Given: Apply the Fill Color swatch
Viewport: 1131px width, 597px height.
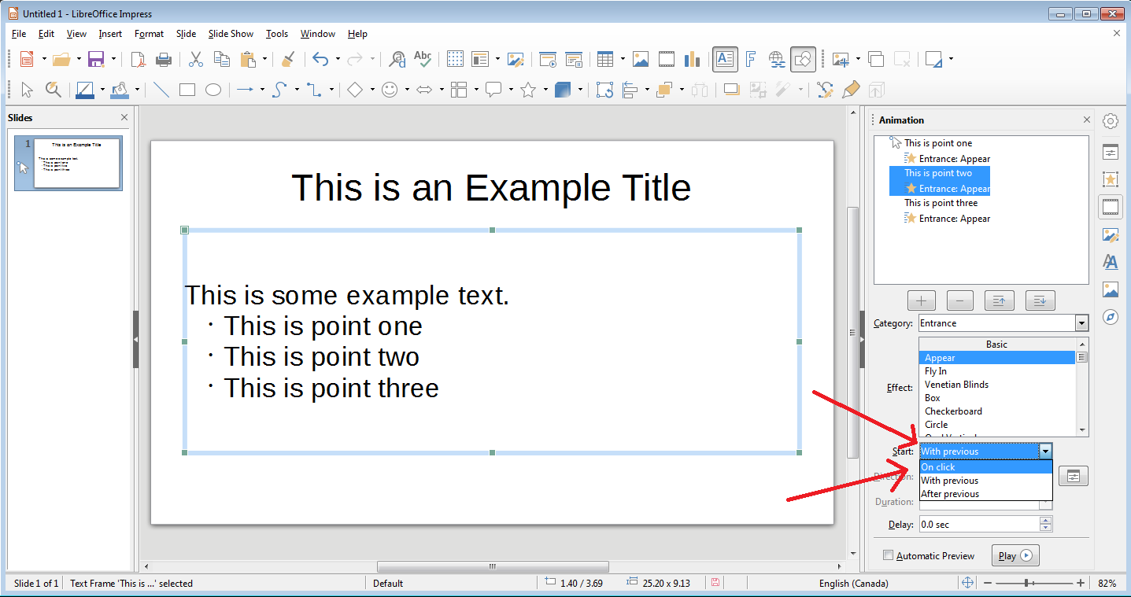Looking at the screenshot, I should [x=120, y=90].
